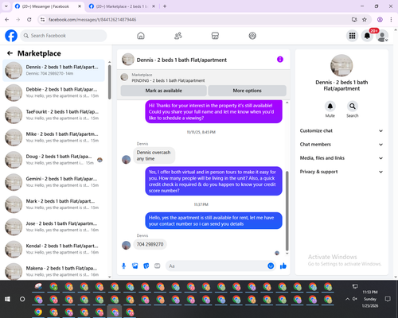The image size is (398, 318).
Task: Expand Privacy & support section
Action: coord(341,172)
